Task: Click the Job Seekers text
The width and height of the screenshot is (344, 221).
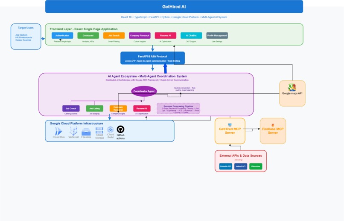Action: tap(21, 35)
